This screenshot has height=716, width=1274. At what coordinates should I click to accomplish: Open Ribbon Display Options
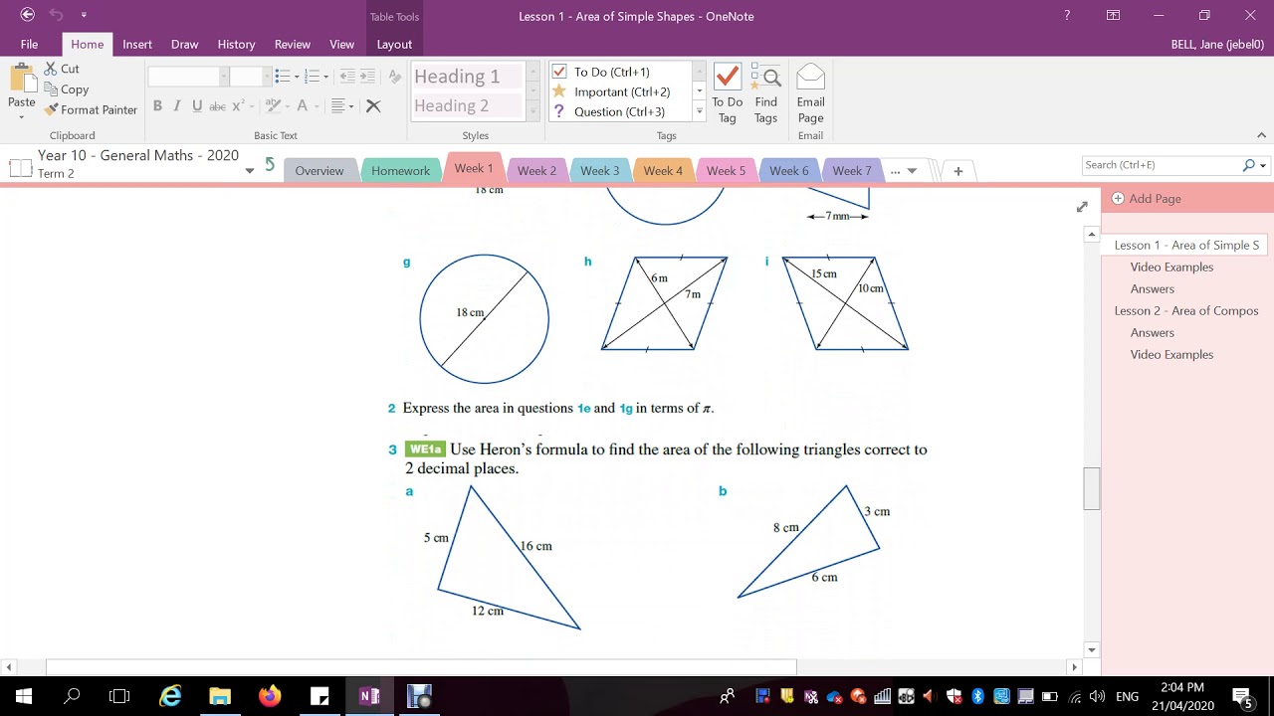(1114, 15)
